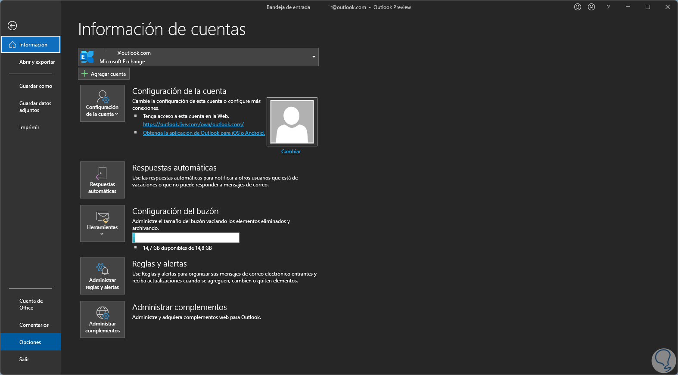The image size is (678, 375).
Task: Click the Microsoft Exchange account icon
Action: point(87,57)
